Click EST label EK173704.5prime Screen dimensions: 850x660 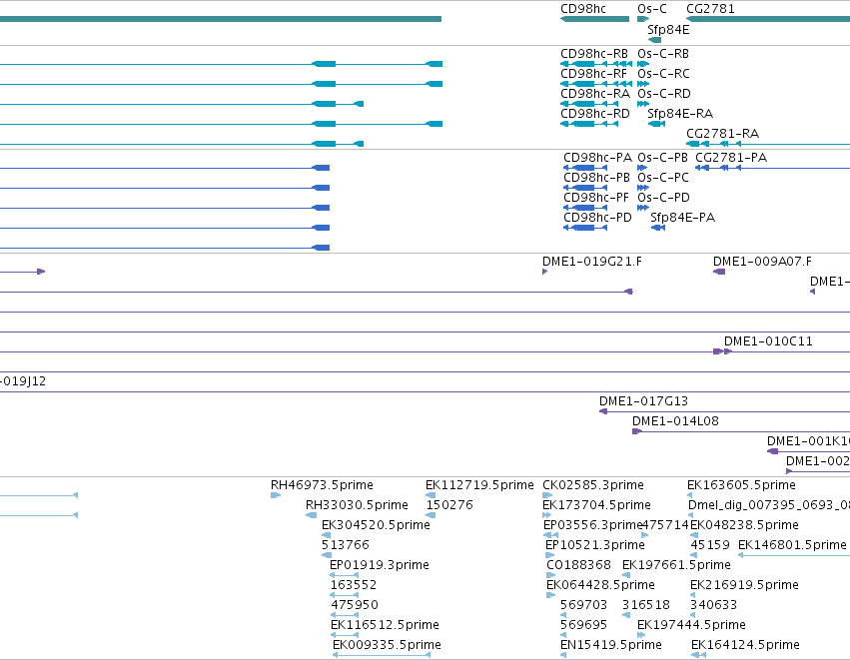pos(597,505)
